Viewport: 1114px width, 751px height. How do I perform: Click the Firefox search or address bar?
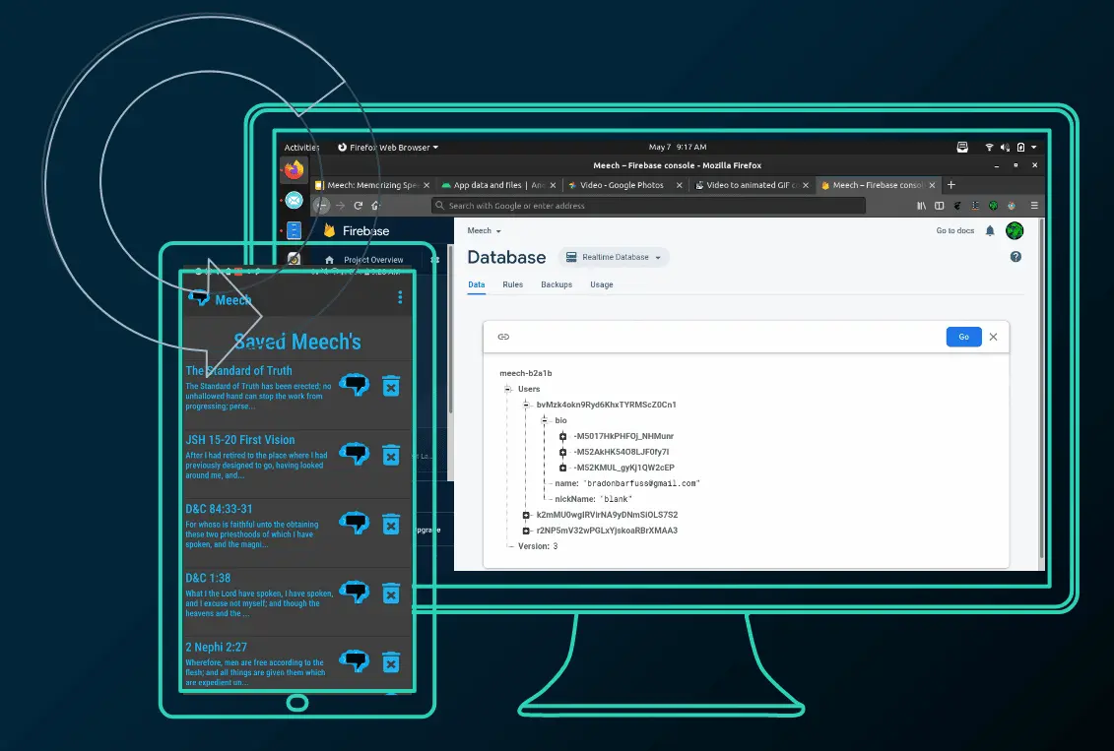pos(649,206)
